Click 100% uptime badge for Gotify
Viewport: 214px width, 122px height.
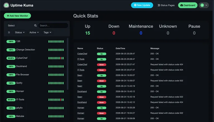coord(11,83)
